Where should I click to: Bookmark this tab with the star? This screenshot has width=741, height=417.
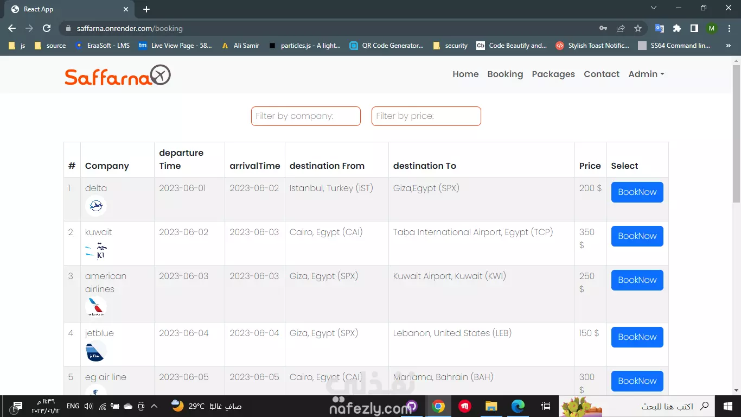click(x=638, y=28)
